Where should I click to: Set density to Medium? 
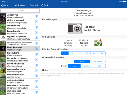87,66
